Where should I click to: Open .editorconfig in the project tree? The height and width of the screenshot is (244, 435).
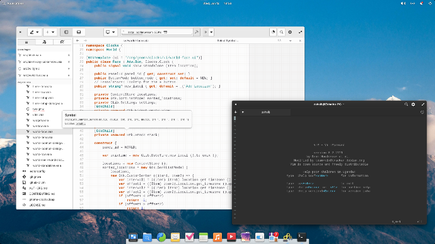click(x=44, y=171)
